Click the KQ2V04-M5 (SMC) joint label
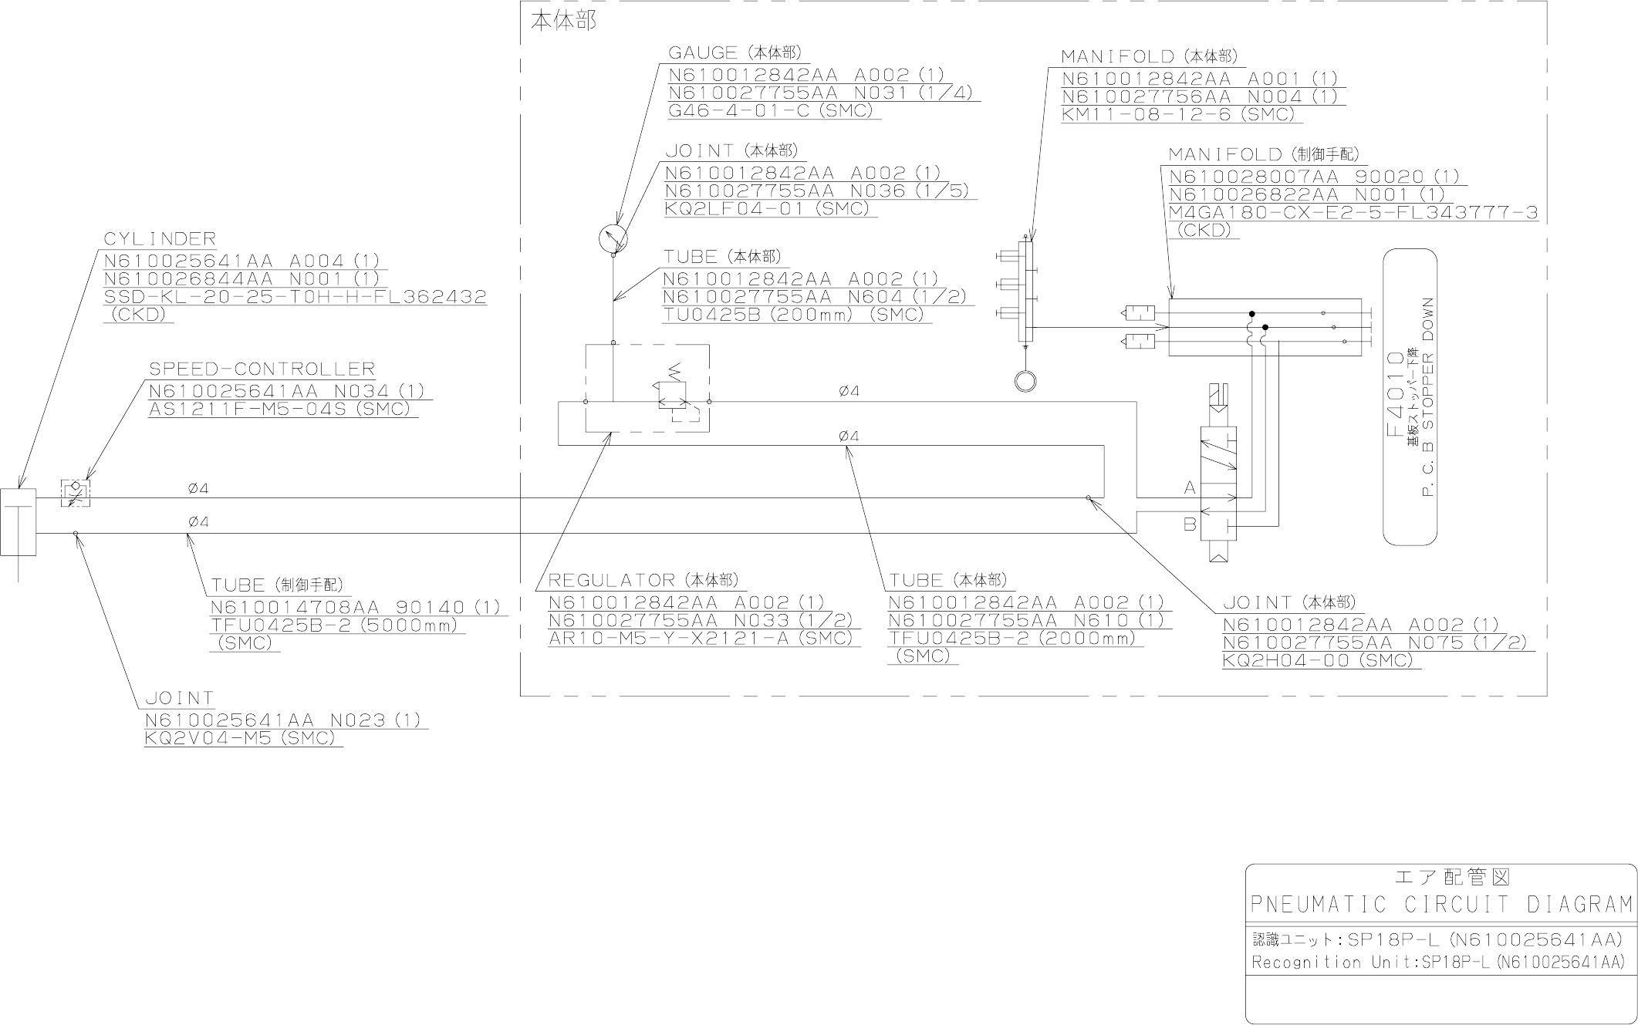Screen dimensions: 1638x1025 tap(241, 738)
